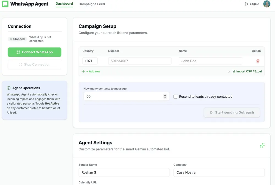Enable Resend to leads already contacted
The image size is (275, 185).
175,97
